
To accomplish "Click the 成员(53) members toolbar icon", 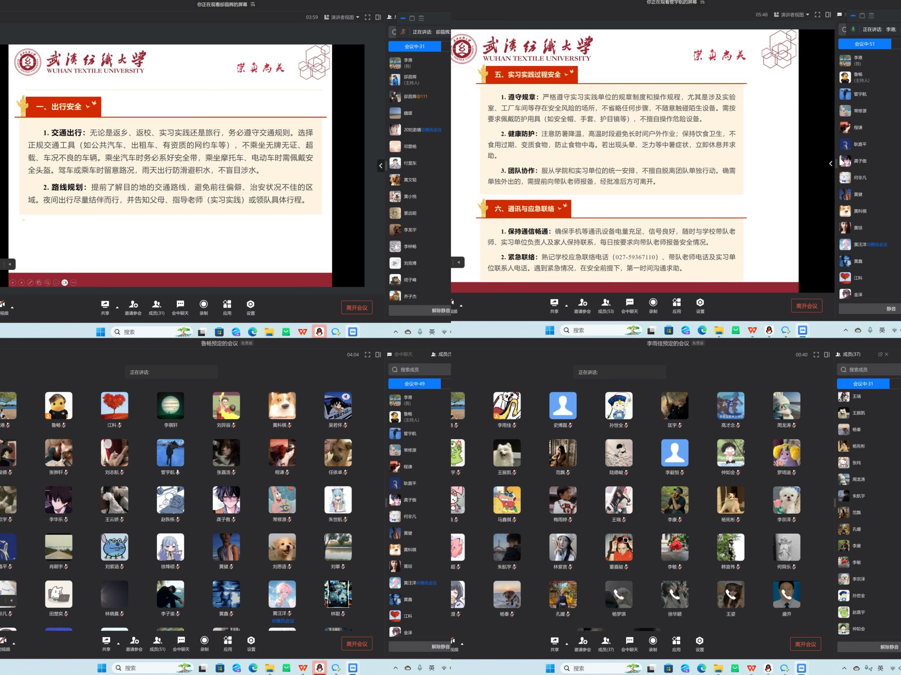I will pos(605,305).
